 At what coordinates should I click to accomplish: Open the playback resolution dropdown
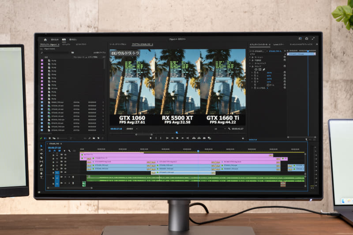point(220,129)
